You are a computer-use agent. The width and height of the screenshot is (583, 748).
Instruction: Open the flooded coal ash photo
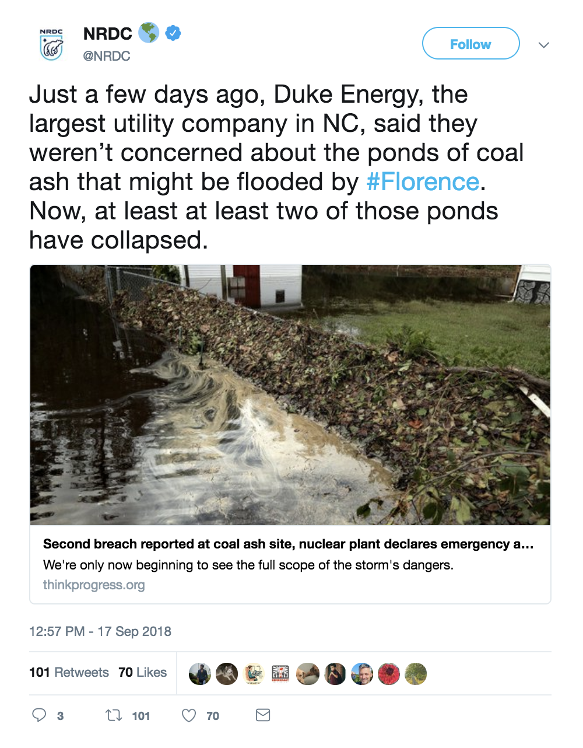coord(290,395)
